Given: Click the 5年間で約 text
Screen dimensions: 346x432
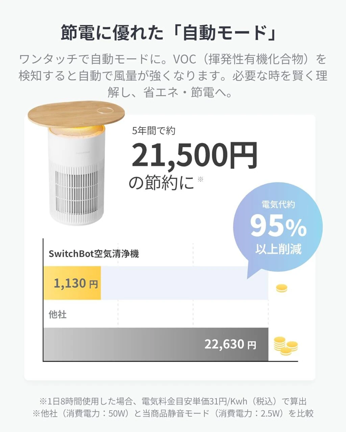Looking at the screenshot, I should [154, 131].
